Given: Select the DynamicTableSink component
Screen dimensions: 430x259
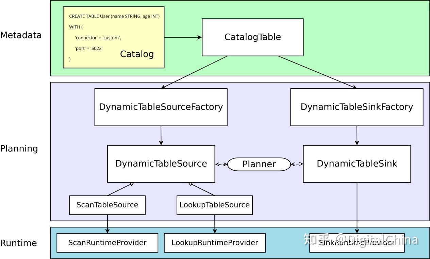Looking at the screenshot, I should (357, 163).
